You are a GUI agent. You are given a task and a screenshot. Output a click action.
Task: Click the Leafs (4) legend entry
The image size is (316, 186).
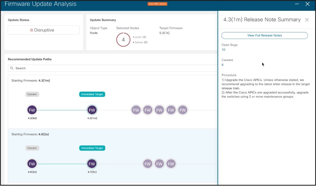coord(140,37)
